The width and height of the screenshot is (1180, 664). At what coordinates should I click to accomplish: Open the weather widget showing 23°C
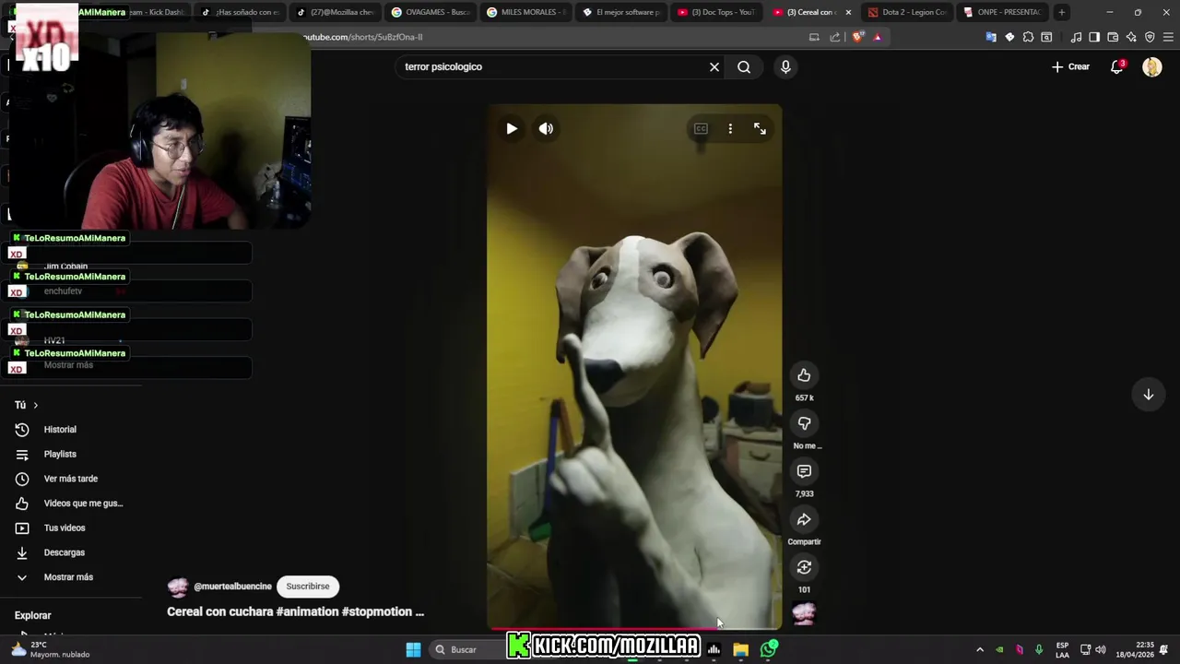(51, 649)
